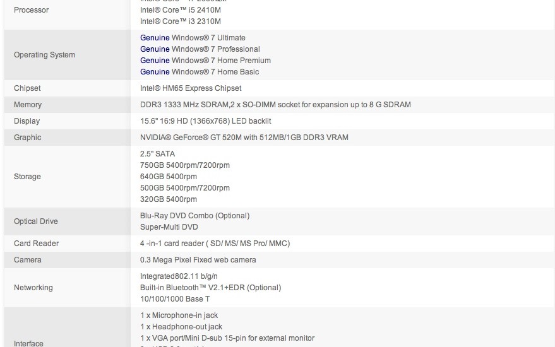
Task: Click the Built-in Bluetooth V2.1+EDR line
Action: click(210, 288)
